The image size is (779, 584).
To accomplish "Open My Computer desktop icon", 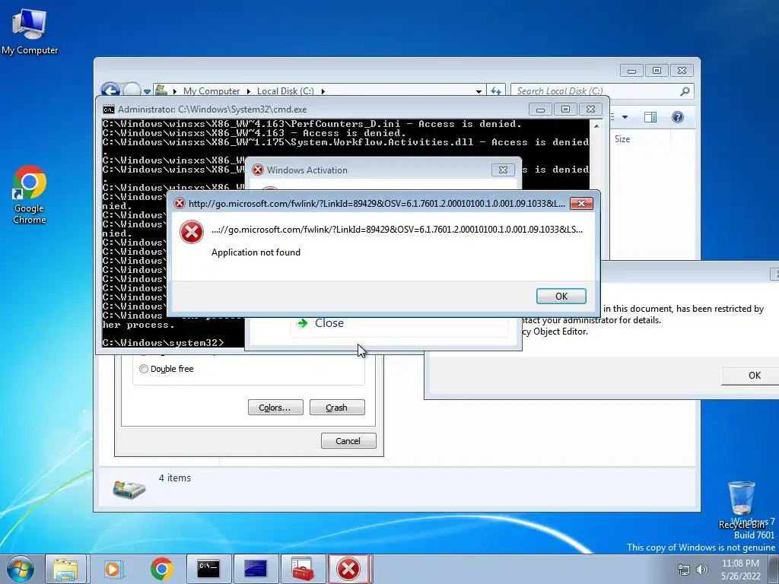I will click(30, 31).
